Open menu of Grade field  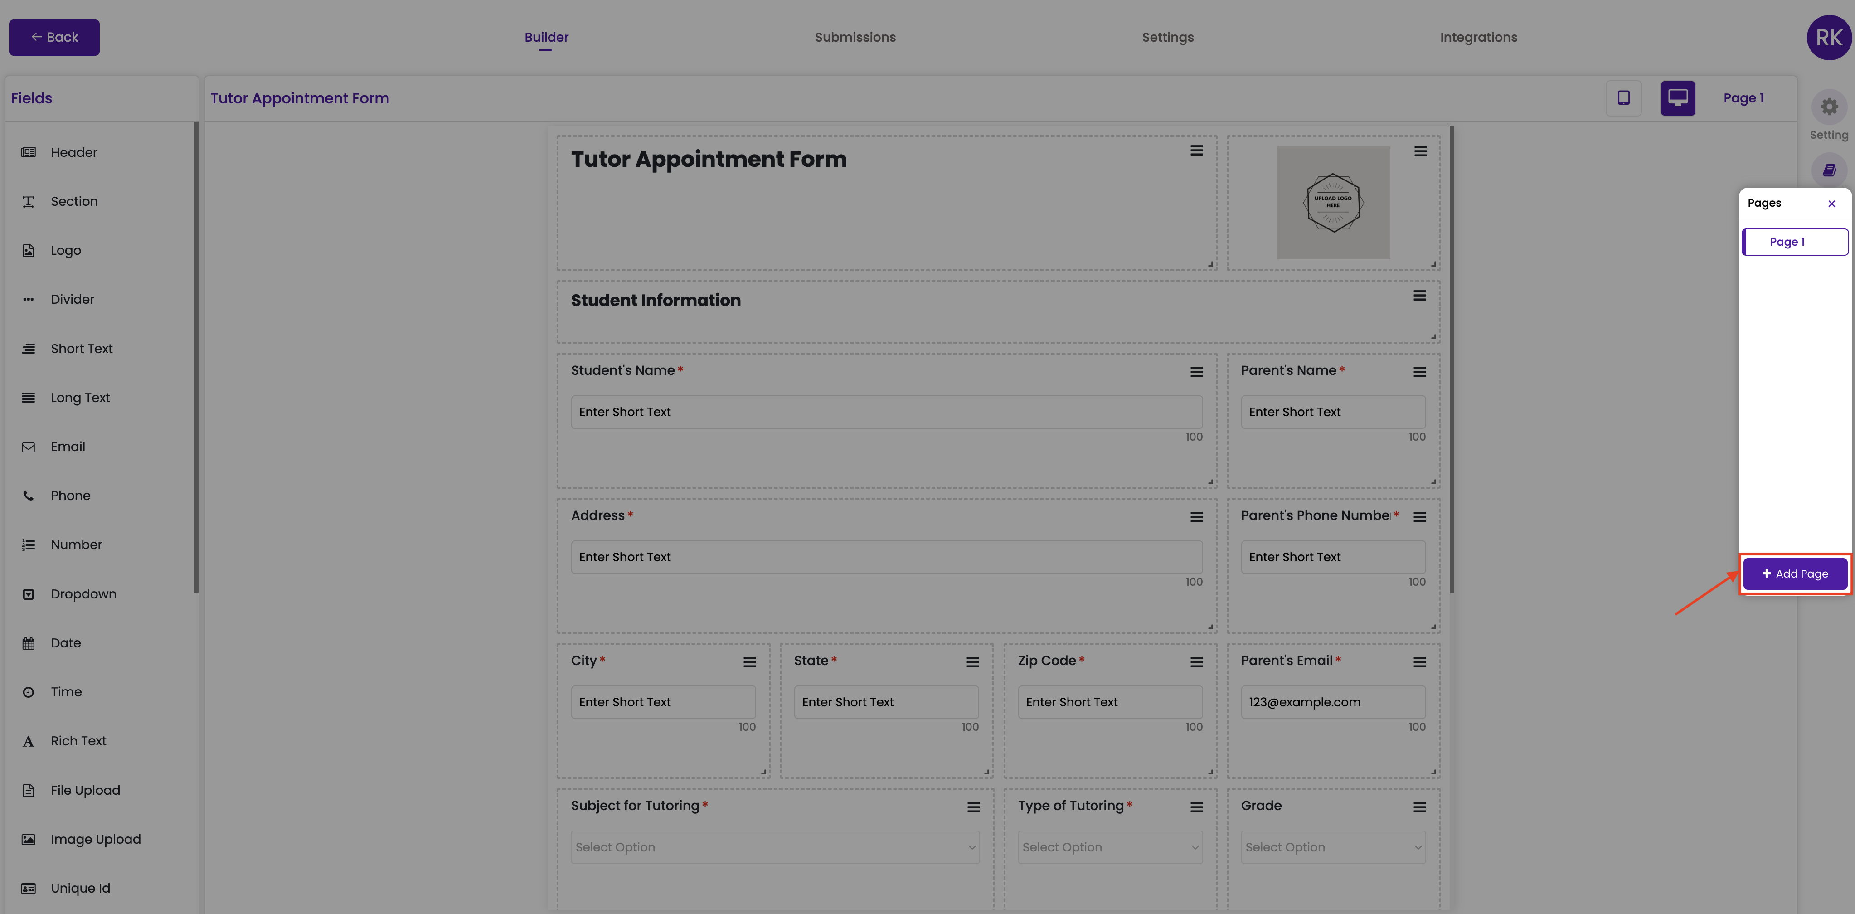point(1419,807)
